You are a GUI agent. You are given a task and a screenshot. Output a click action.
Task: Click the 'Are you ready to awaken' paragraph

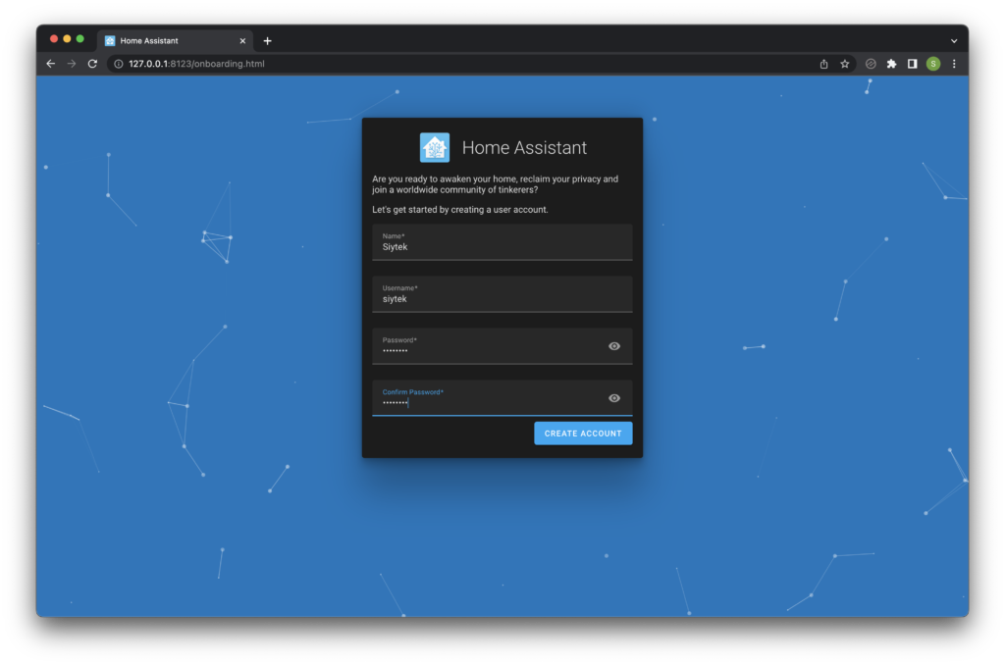click(x=495, y=184)
